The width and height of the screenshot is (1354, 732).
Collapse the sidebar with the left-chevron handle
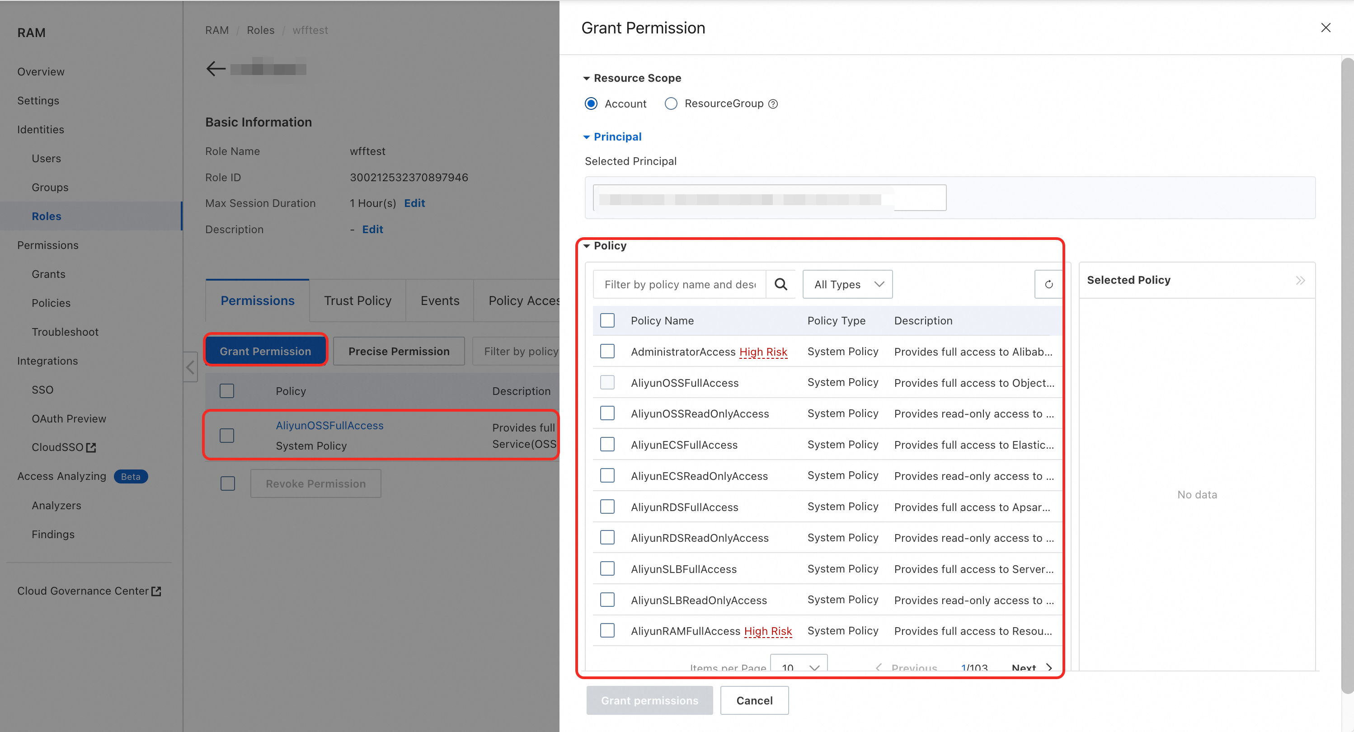coord(190,367)
